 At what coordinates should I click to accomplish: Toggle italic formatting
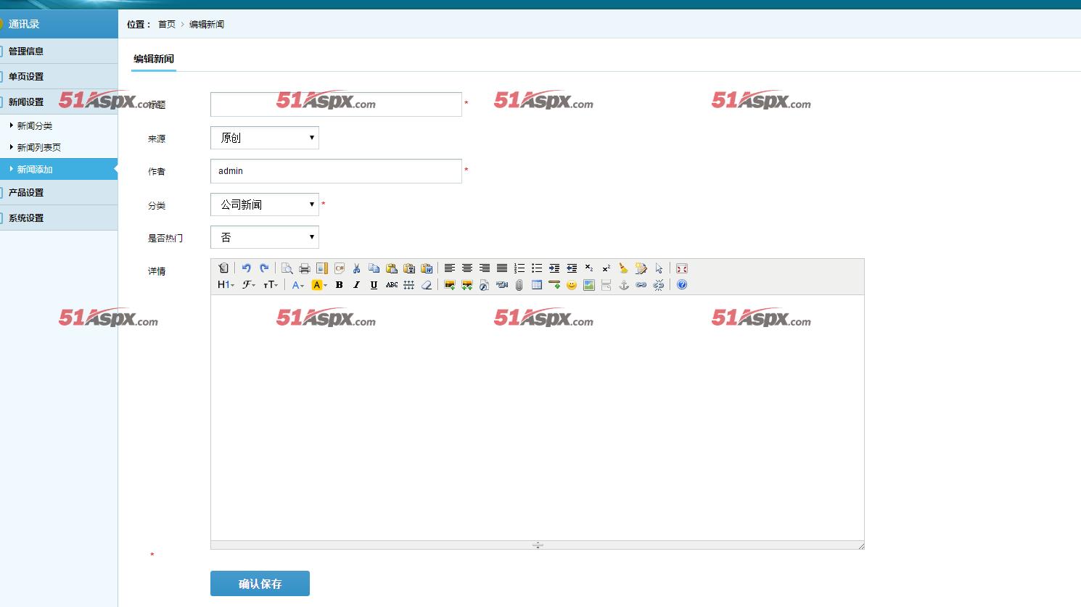pyautogui.click(x=356, y=285)
